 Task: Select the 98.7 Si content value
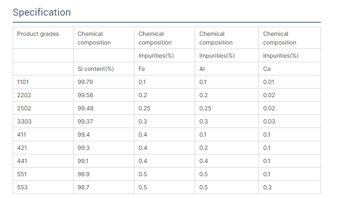(x=83, y=187)
